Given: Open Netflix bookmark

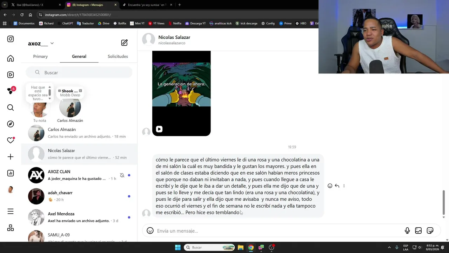Looking at the screenshot, I should click(175, 24).
